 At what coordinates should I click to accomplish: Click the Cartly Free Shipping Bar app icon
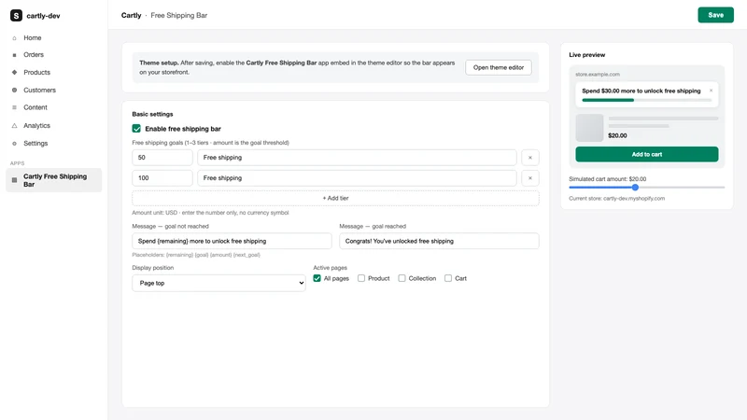tap(14, 180)
